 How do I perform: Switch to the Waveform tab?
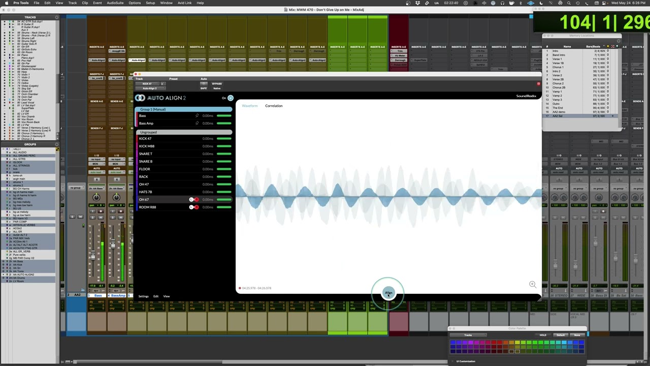tap(249, 106)
